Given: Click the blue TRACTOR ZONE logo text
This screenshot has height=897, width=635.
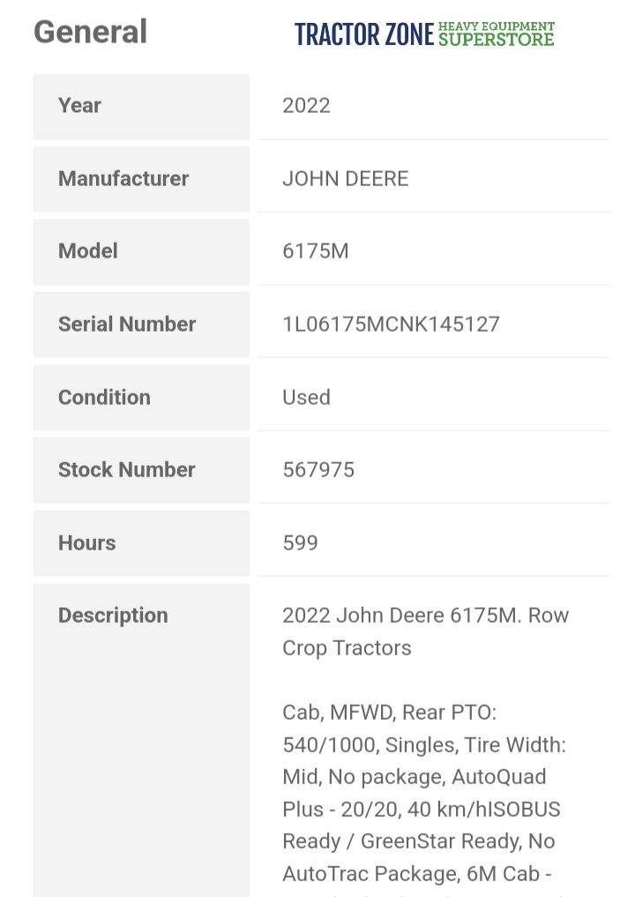Looking at the screenshot, I should pos(364,34).
